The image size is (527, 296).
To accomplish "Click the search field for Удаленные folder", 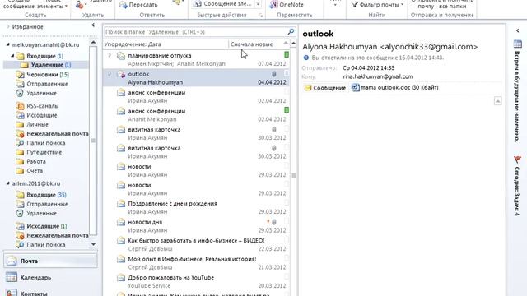I will pos(196,31).
